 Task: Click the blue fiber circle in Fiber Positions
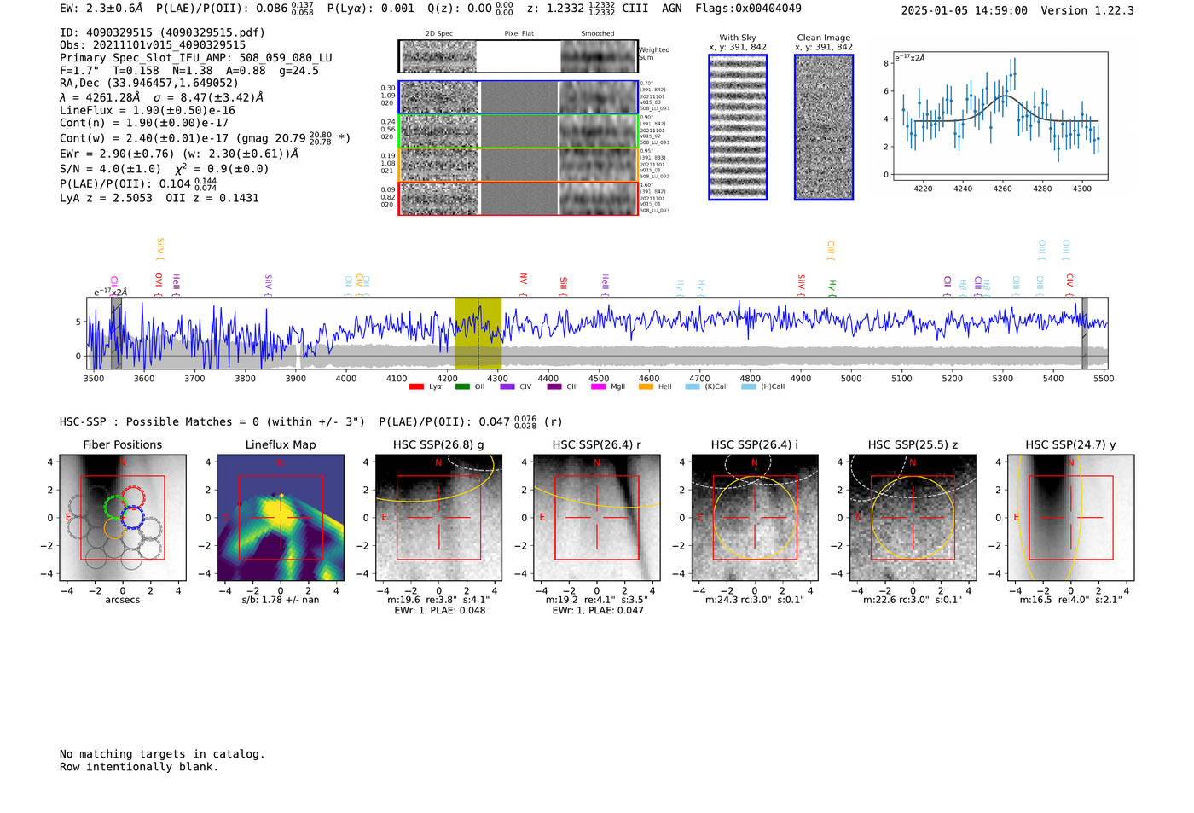132,518
